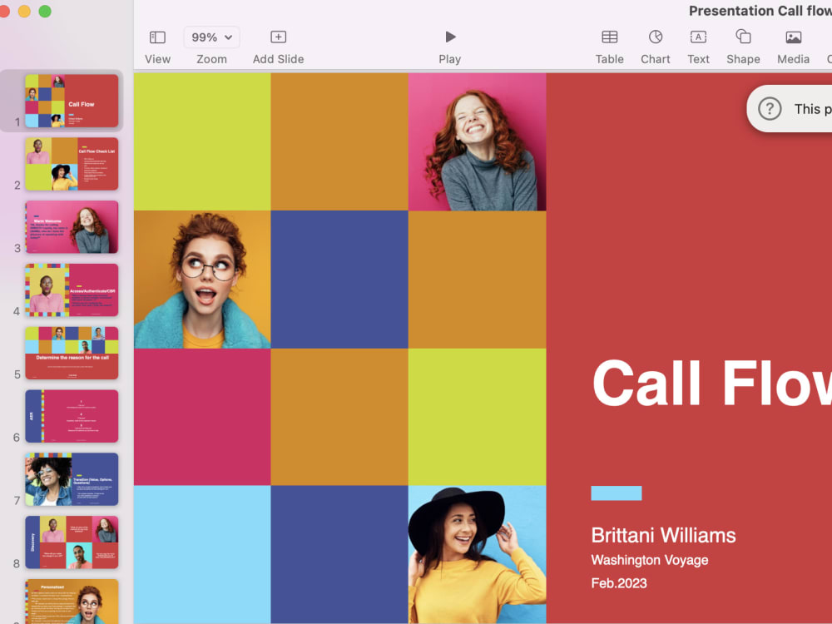Select slide 8 Discovery thumbnail
The height and width of the screenshot is (624, 832).
(72, 542)
